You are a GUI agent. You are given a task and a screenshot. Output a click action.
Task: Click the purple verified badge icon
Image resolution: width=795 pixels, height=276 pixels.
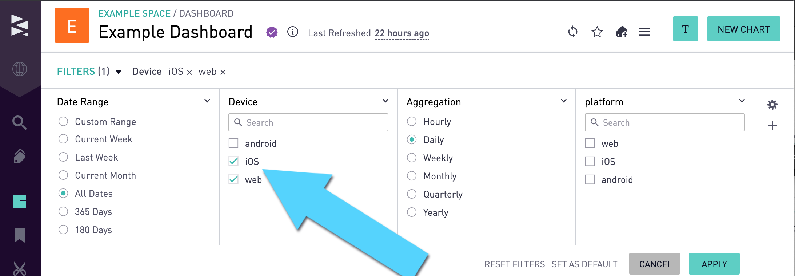tap(271, 32)
